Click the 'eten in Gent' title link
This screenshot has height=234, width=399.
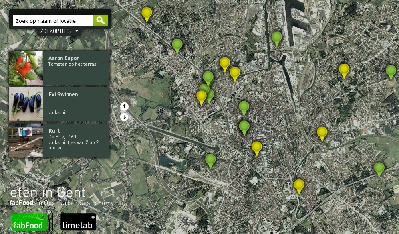point(48,192)
